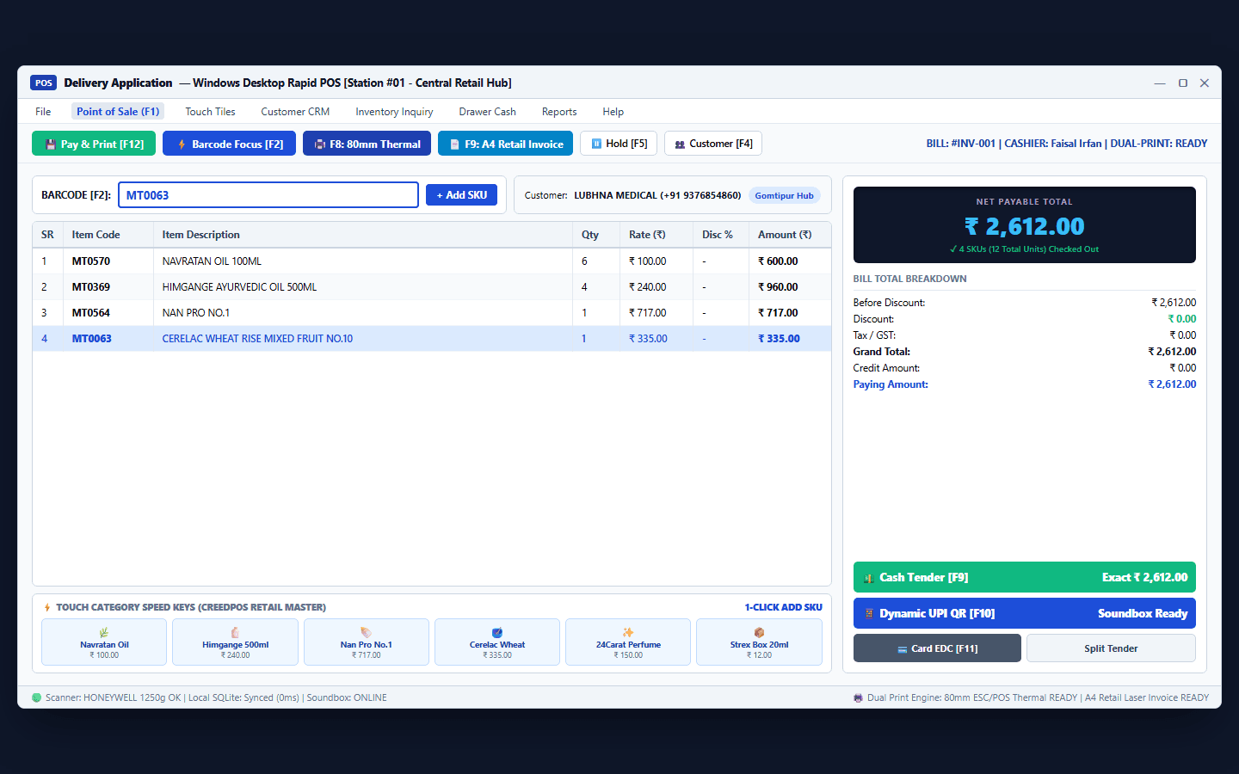Hold the current bill [F5]

[x=619, y=144]
